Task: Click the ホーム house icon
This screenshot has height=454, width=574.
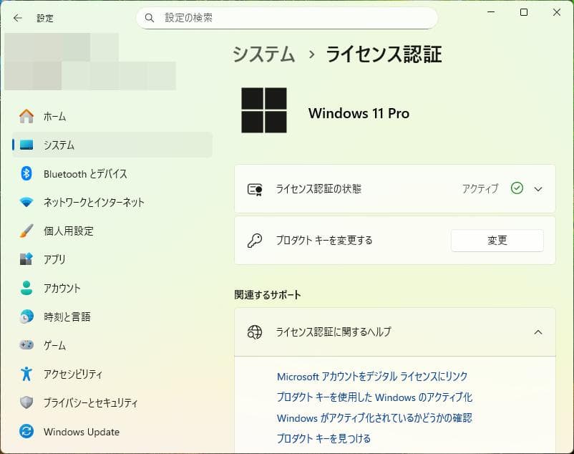Action: 26,117
